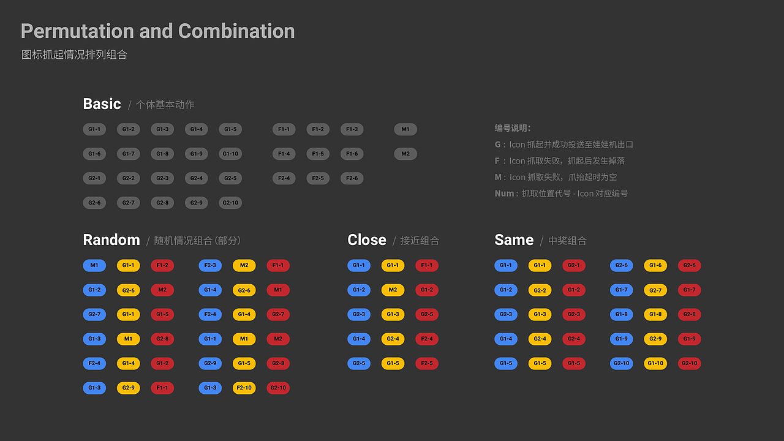784x441 pixels.
Task: Select the yellow G1-10 pill under Same
Action: click(x=655, y=363)
